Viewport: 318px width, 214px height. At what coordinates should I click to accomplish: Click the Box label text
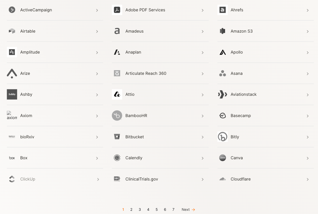(x=24, y=158)
